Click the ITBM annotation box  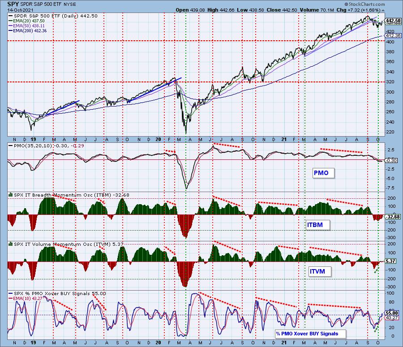(x=317, y=225)
